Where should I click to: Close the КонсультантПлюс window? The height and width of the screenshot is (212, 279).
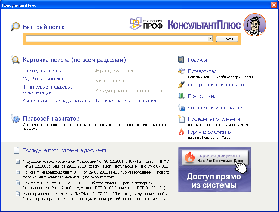[x=274, y=5]
